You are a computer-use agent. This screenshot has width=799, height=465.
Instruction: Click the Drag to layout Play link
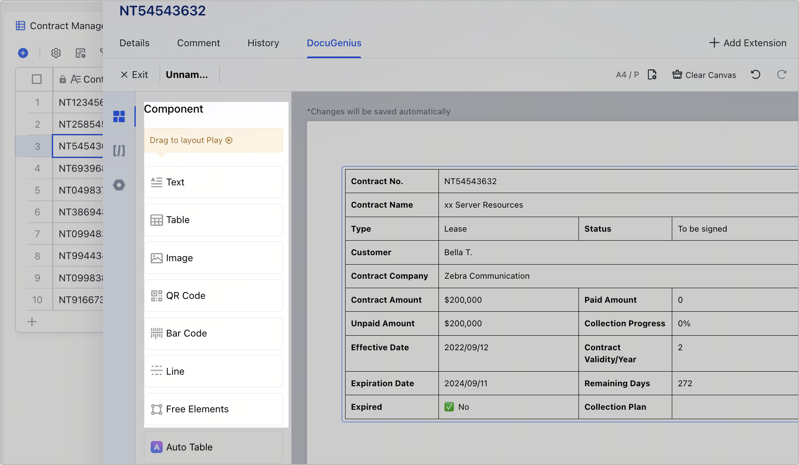(191, 140)
